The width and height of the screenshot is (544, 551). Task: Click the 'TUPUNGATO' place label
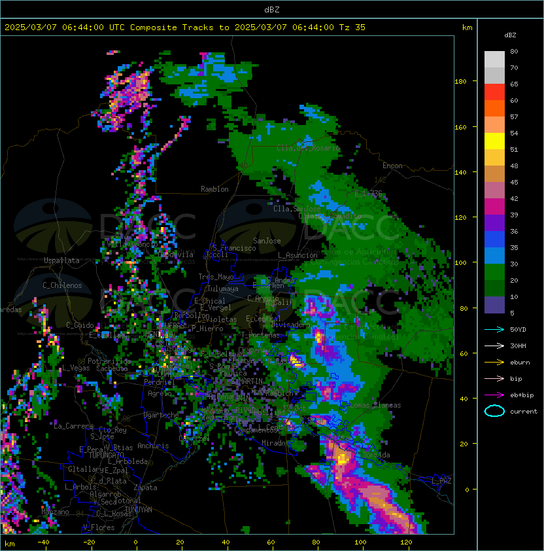[x=107, y=455]
